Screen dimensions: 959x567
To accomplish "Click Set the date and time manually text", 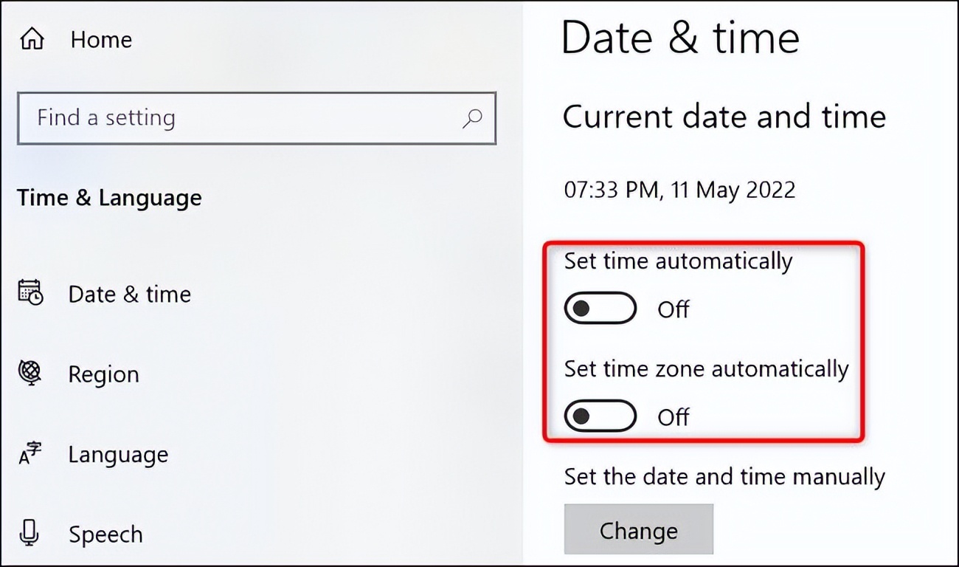I will (x=724, y=477).
